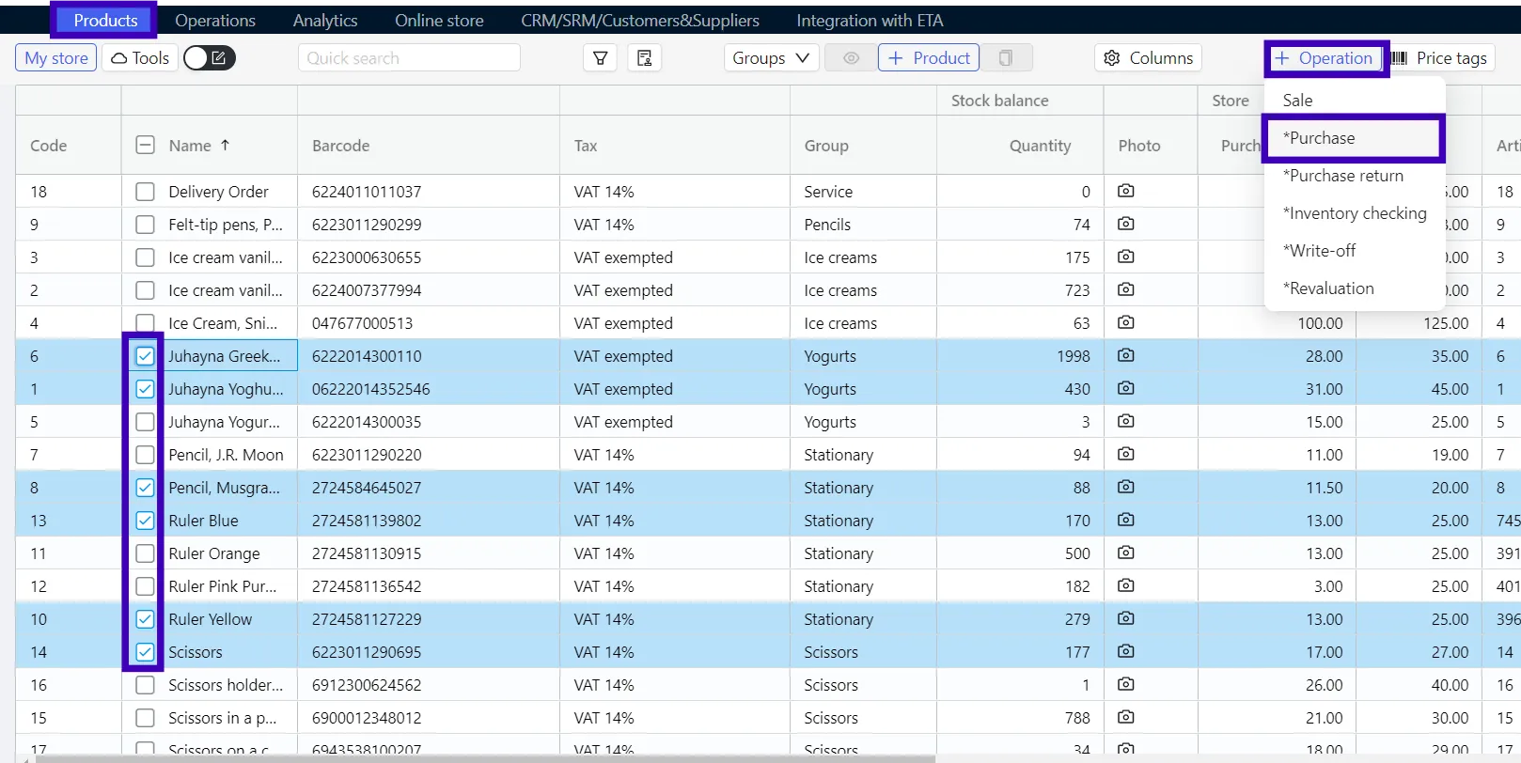1521x763 pixels.
Task: Open photo camera icon for barcode 06222014352546
Action: tap(1125, 388)
